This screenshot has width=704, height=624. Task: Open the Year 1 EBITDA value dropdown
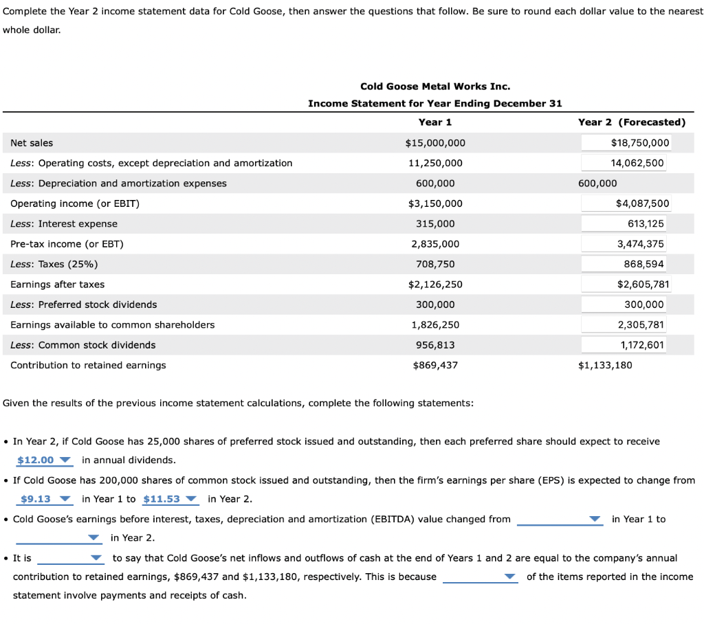[x=560, y=519]
